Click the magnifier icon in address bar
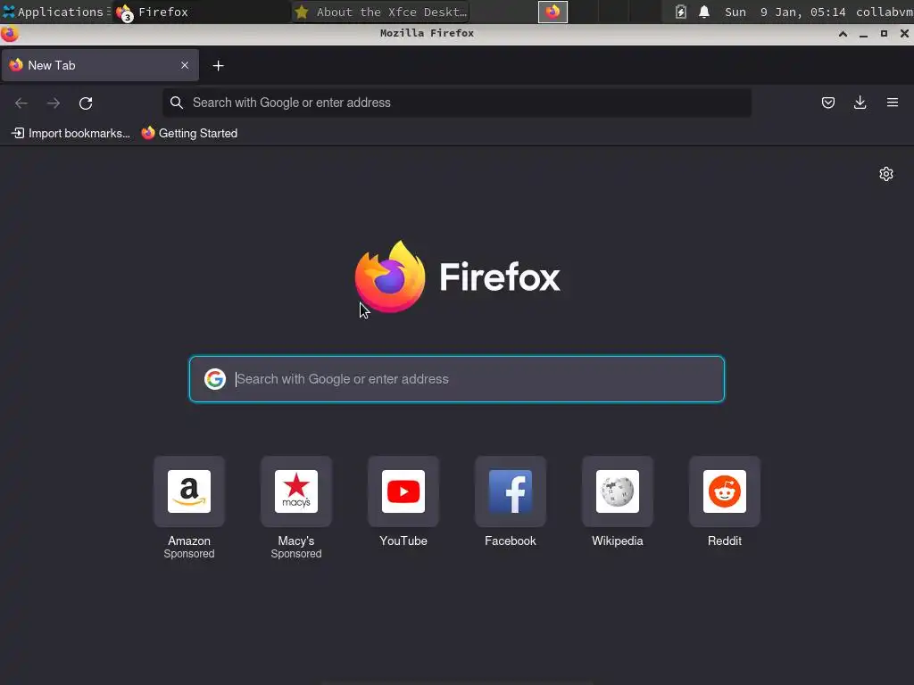 pos(176,103)
